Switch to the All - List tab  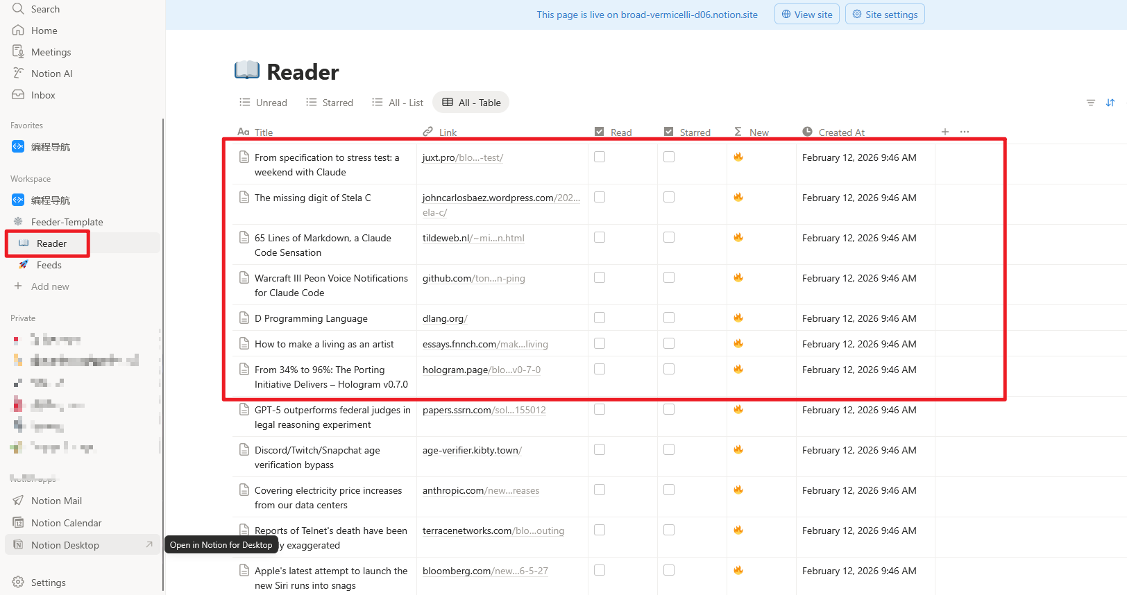click(398, 103)
